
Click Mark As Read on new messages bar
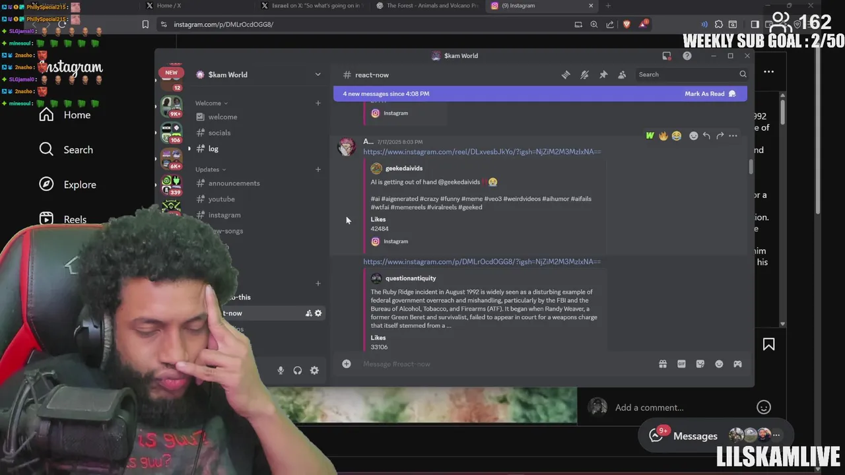[710, 94]
